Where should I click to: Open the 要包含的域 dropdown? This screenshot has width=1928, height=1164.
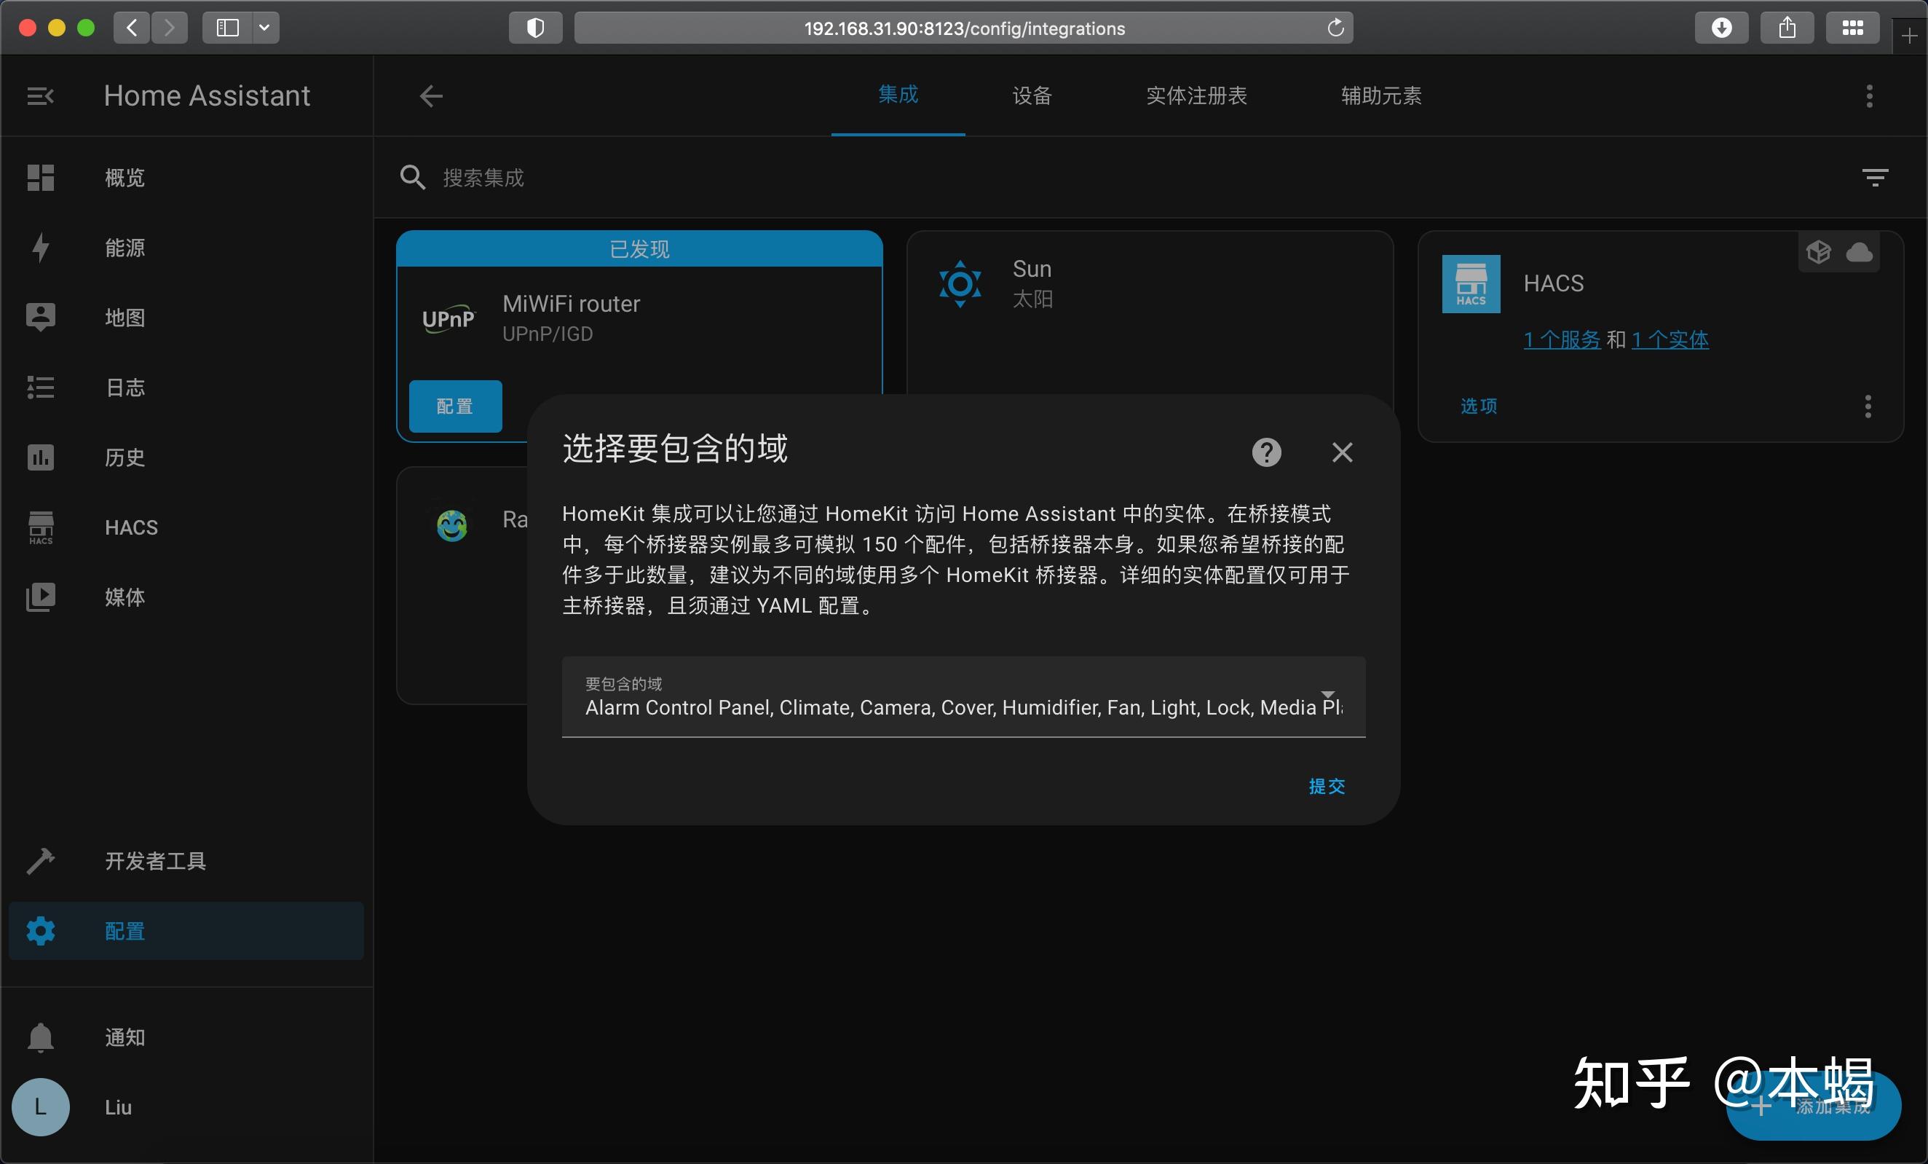[1328, 696]
